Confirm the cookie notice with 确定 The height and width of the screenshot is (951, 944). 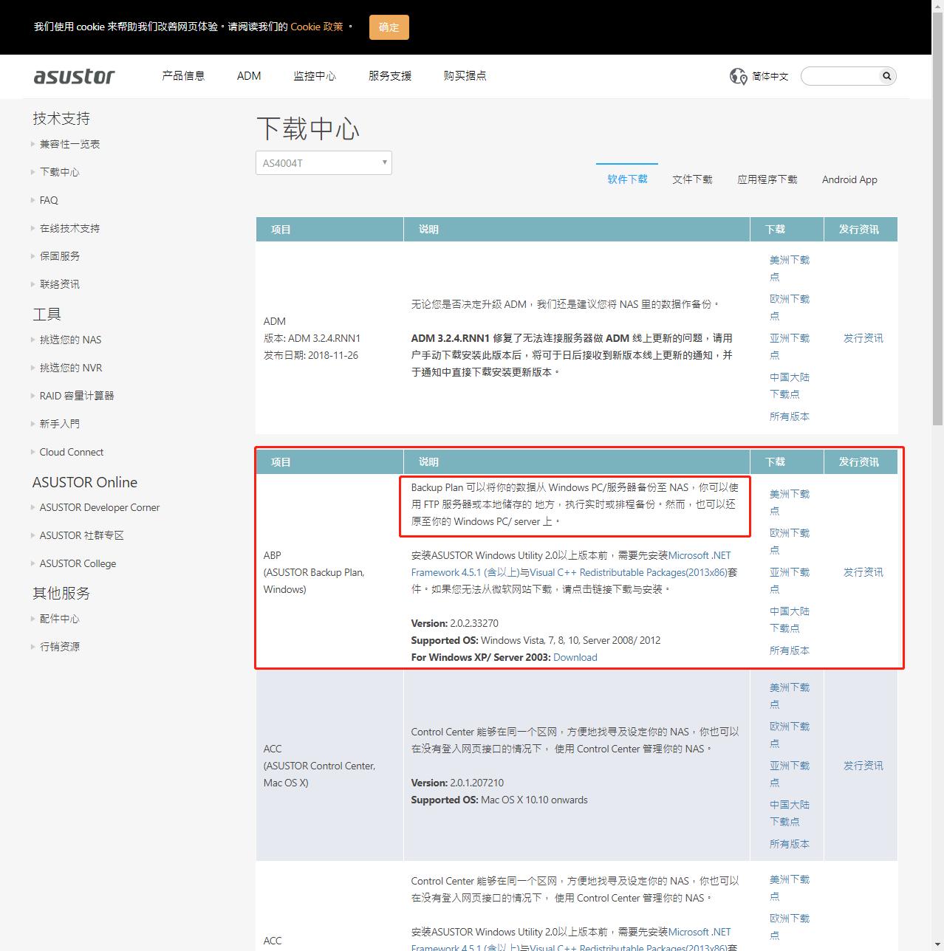[389, 27]
